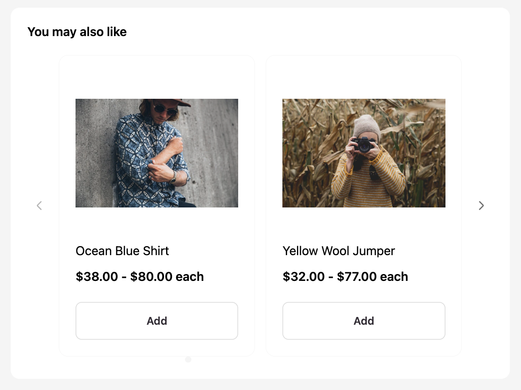Click blank space above the shirt photo
The width and height of the screenshot is (521, 390).
coord(157,77)
